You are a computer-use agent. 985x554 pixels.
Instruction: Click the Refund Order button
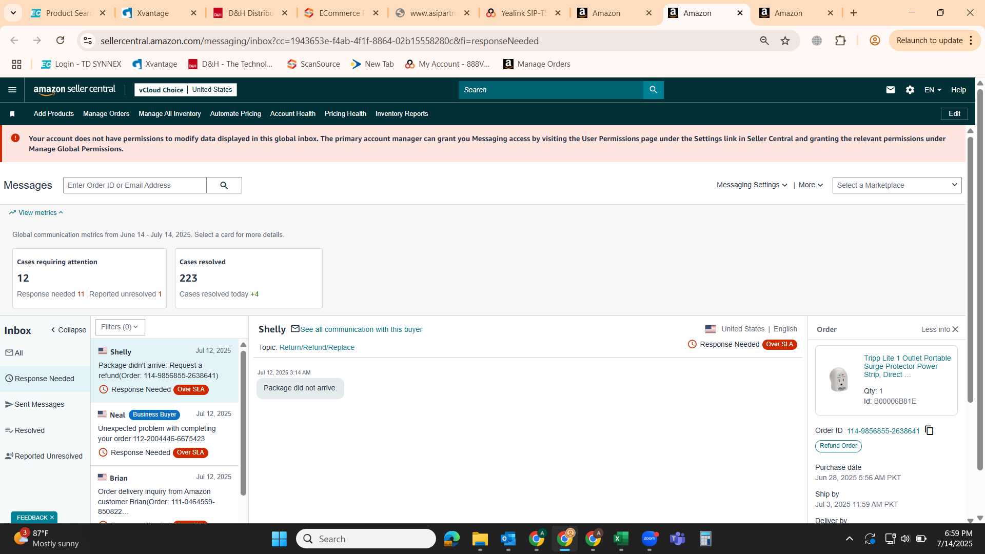pos(838,446)
